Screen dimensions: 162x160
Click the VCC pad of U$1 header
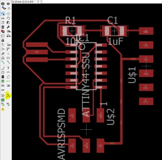146,59
